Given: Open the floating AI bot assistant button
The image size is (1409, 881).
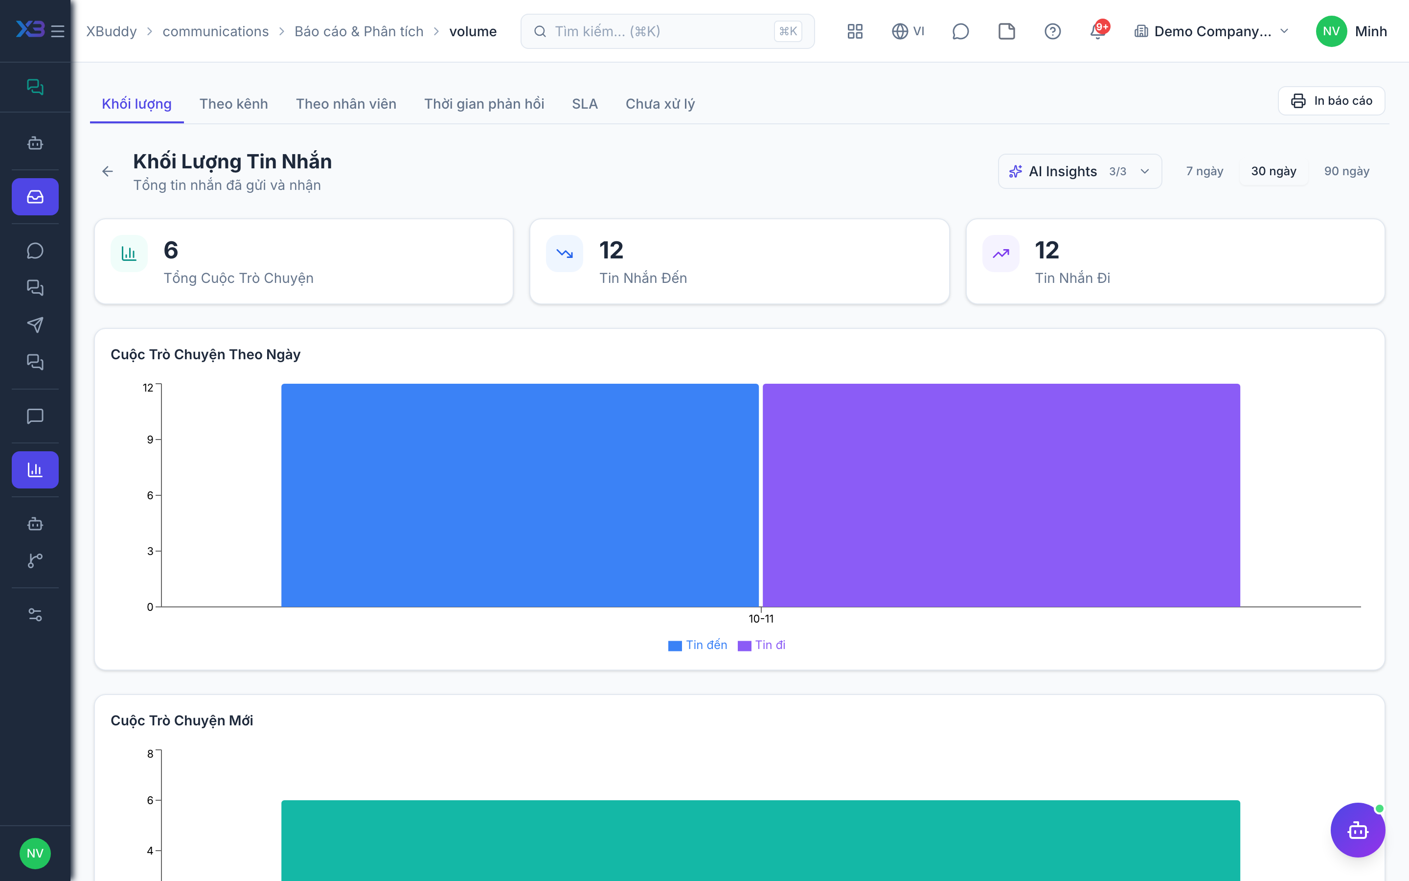Looking at the screenshot, I should (x=1357, y=830).
